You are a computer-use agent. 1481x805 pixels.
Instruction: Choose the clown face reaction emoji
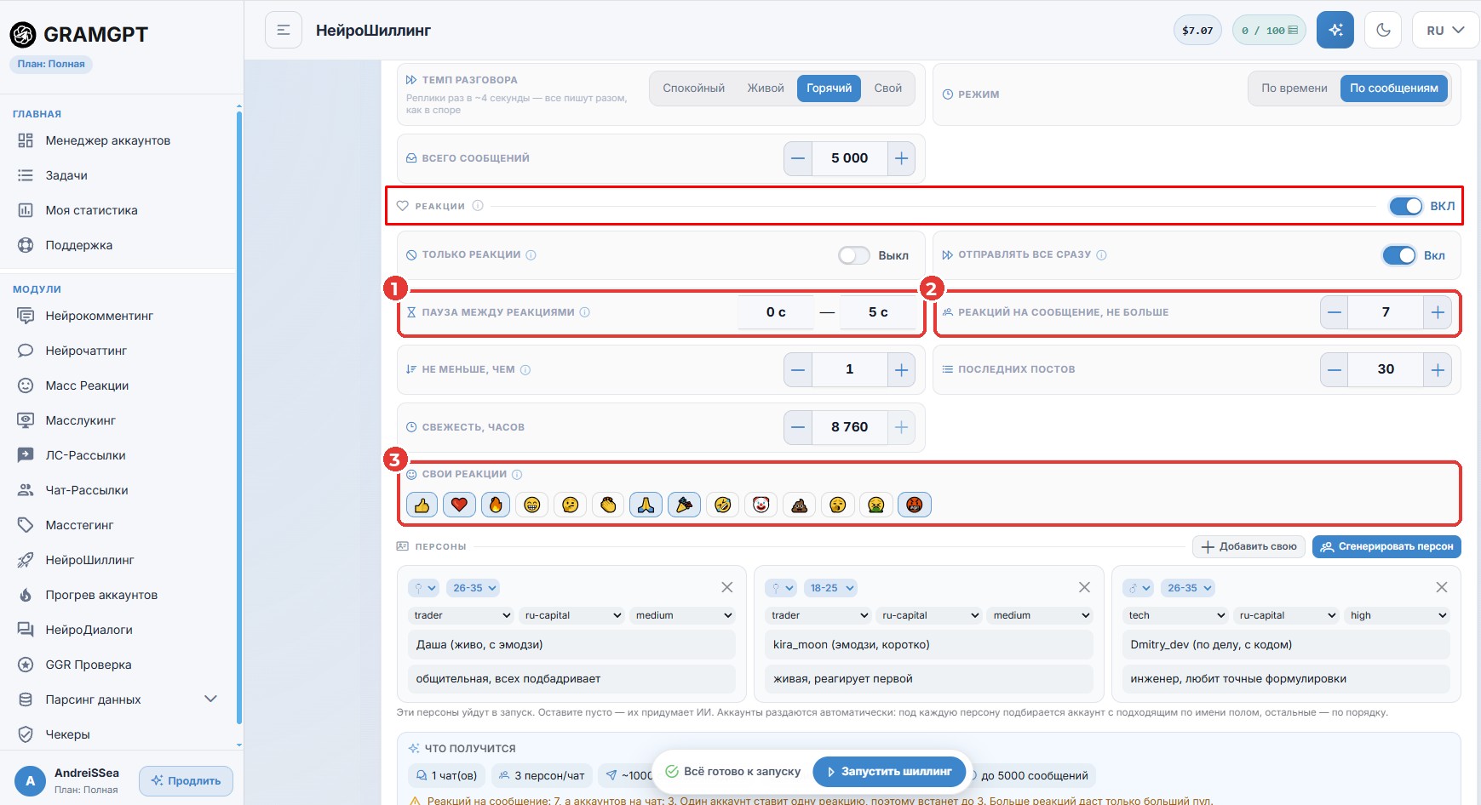(x=761, y=505)
